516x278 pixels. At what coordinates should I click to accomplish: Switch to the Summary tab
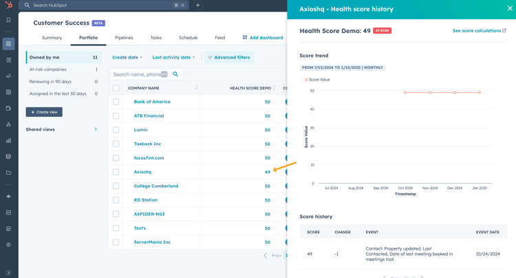tap(52, 38)
